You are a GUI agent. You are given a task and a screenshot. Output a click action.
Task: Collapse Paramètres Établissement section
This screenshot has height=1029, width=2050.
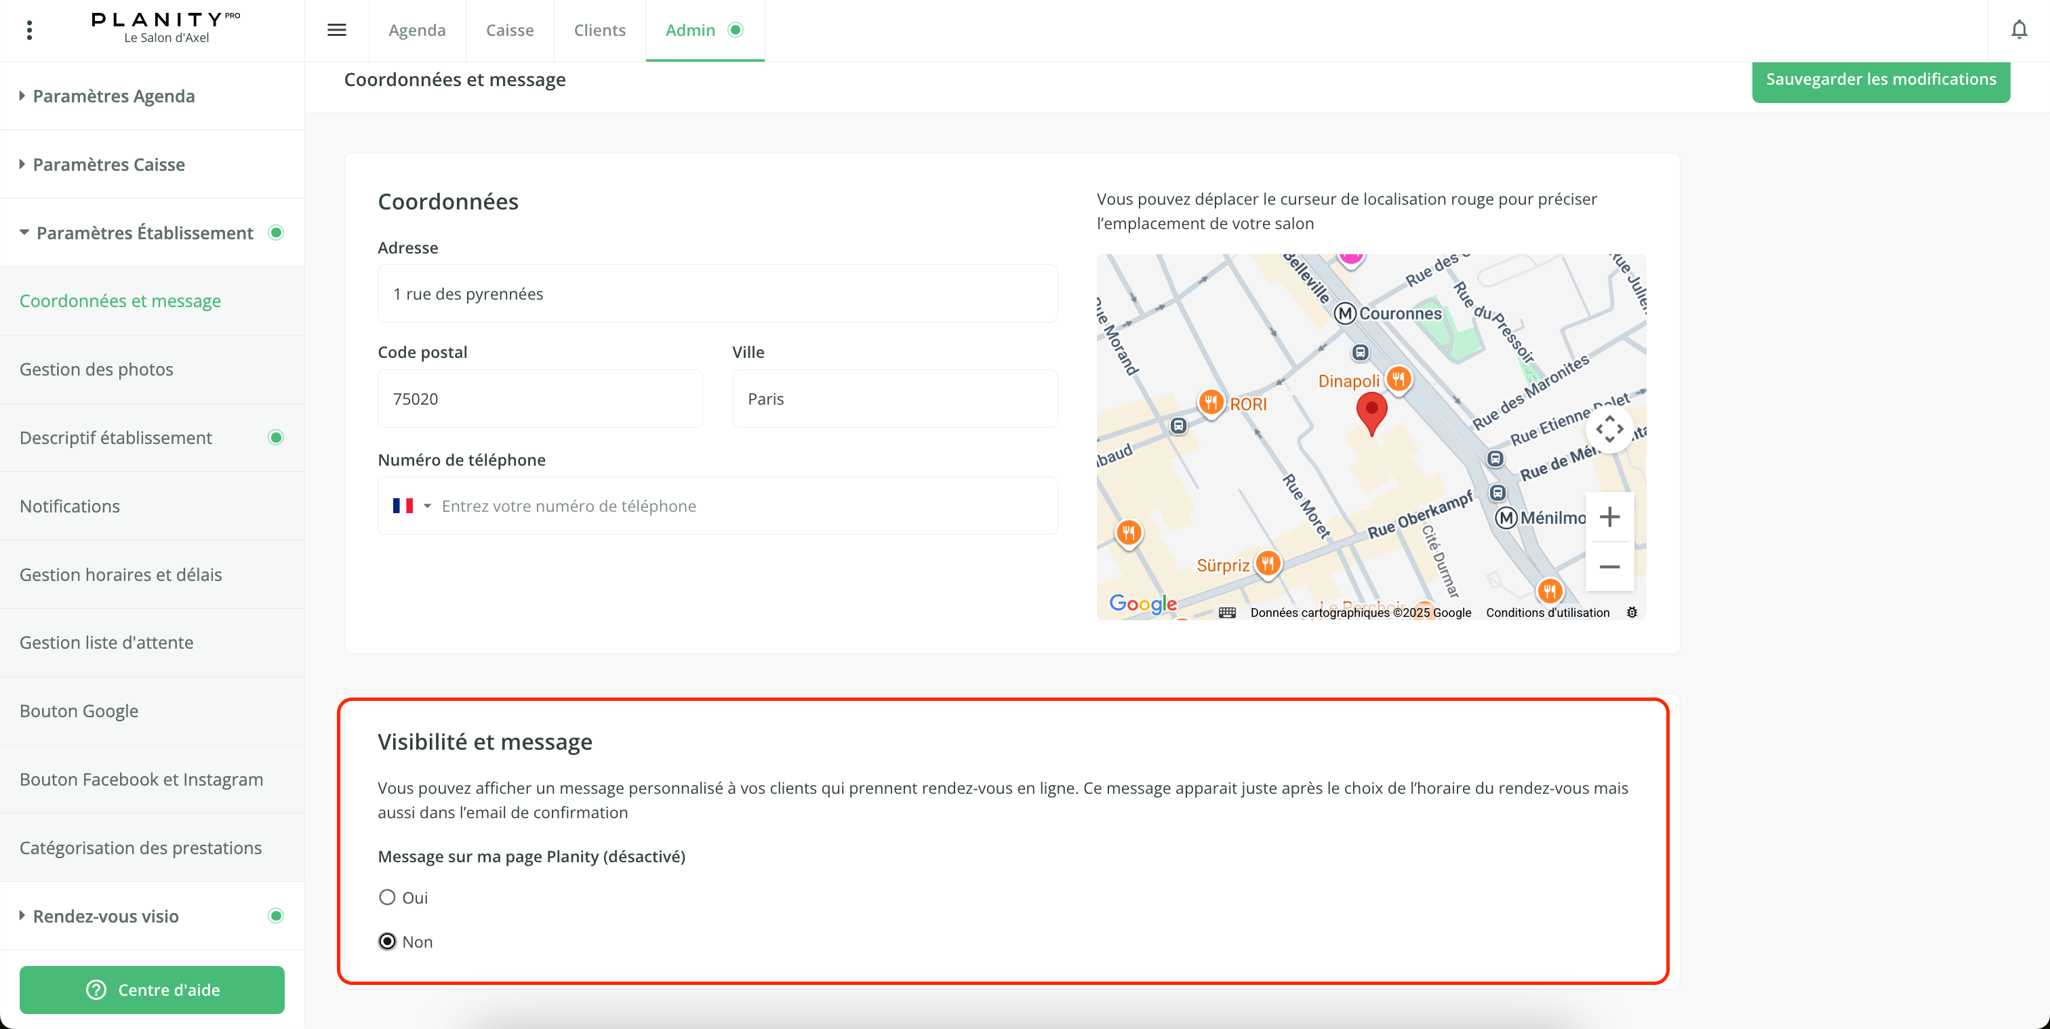click(144, 233)
